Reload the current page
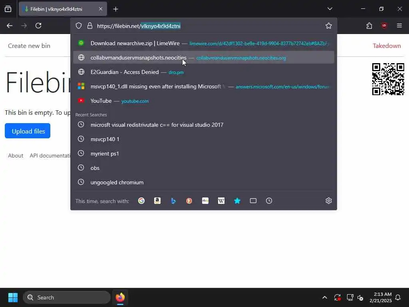The height and width of the screenshot is (307, 409). pos(38,26)
